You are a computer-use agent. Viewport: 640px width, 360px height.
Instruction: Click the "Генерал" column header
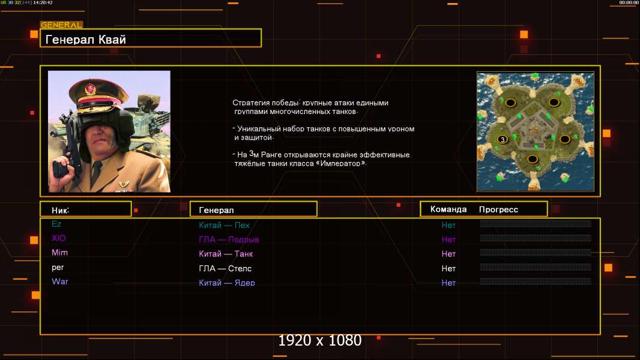coord(253,209)
